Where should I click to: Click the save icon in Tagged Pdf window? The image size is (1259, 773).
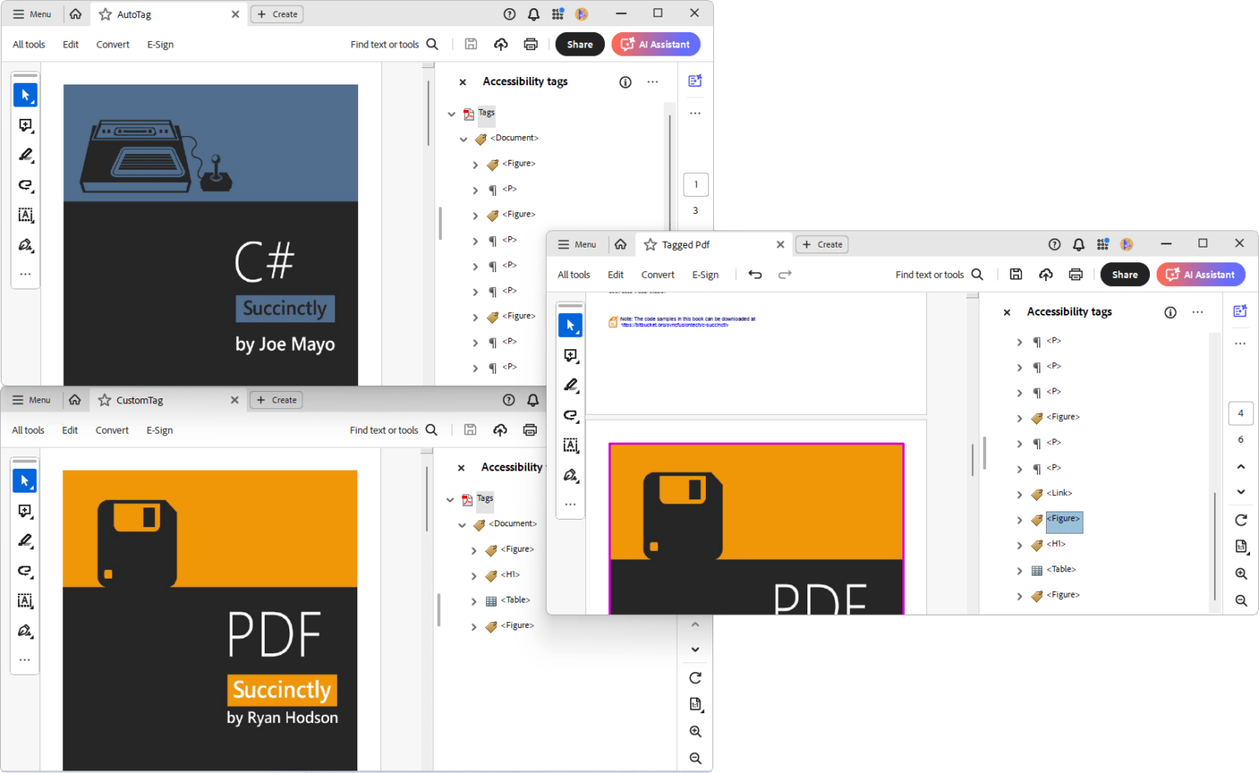point(1016,275)
